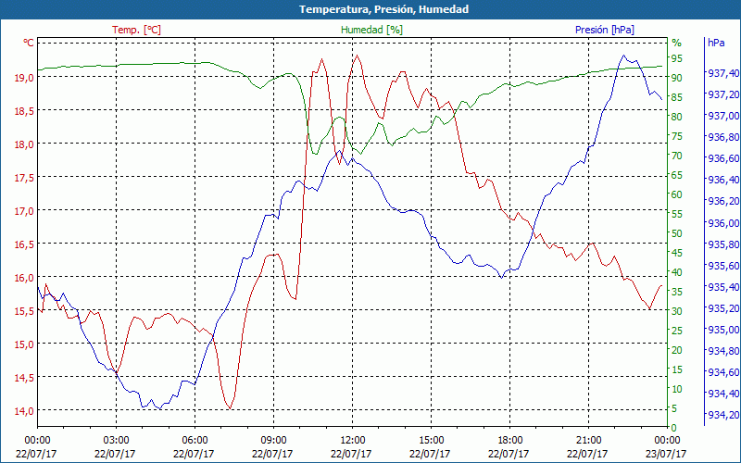Click temperature axis value 16,5

coord(24,244)
